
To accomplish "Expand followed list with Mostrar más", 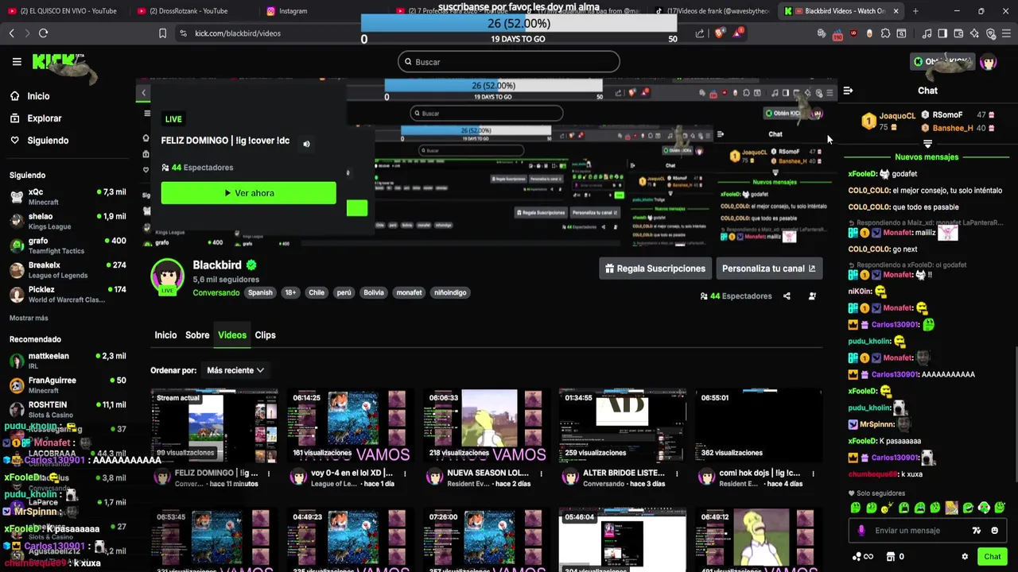I will [x=29, y=319].
